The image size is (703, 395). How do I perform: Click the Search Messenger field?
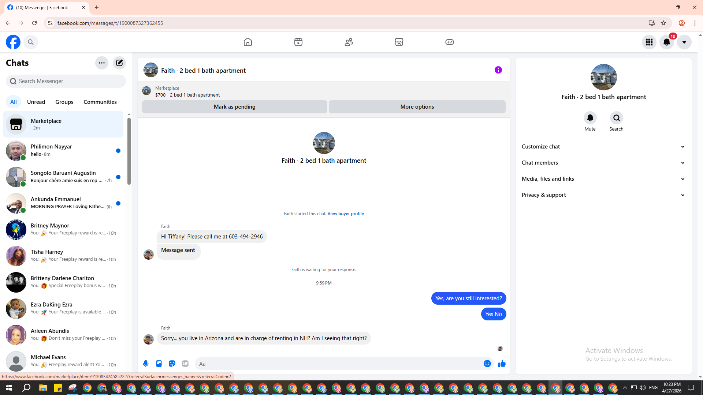(66, 81)
